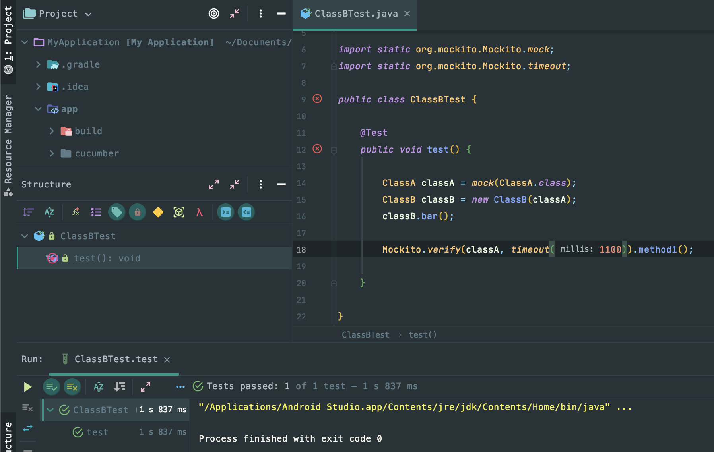
Task: Collapse ClassBTest node in Structure
Action: click(25, 236)
